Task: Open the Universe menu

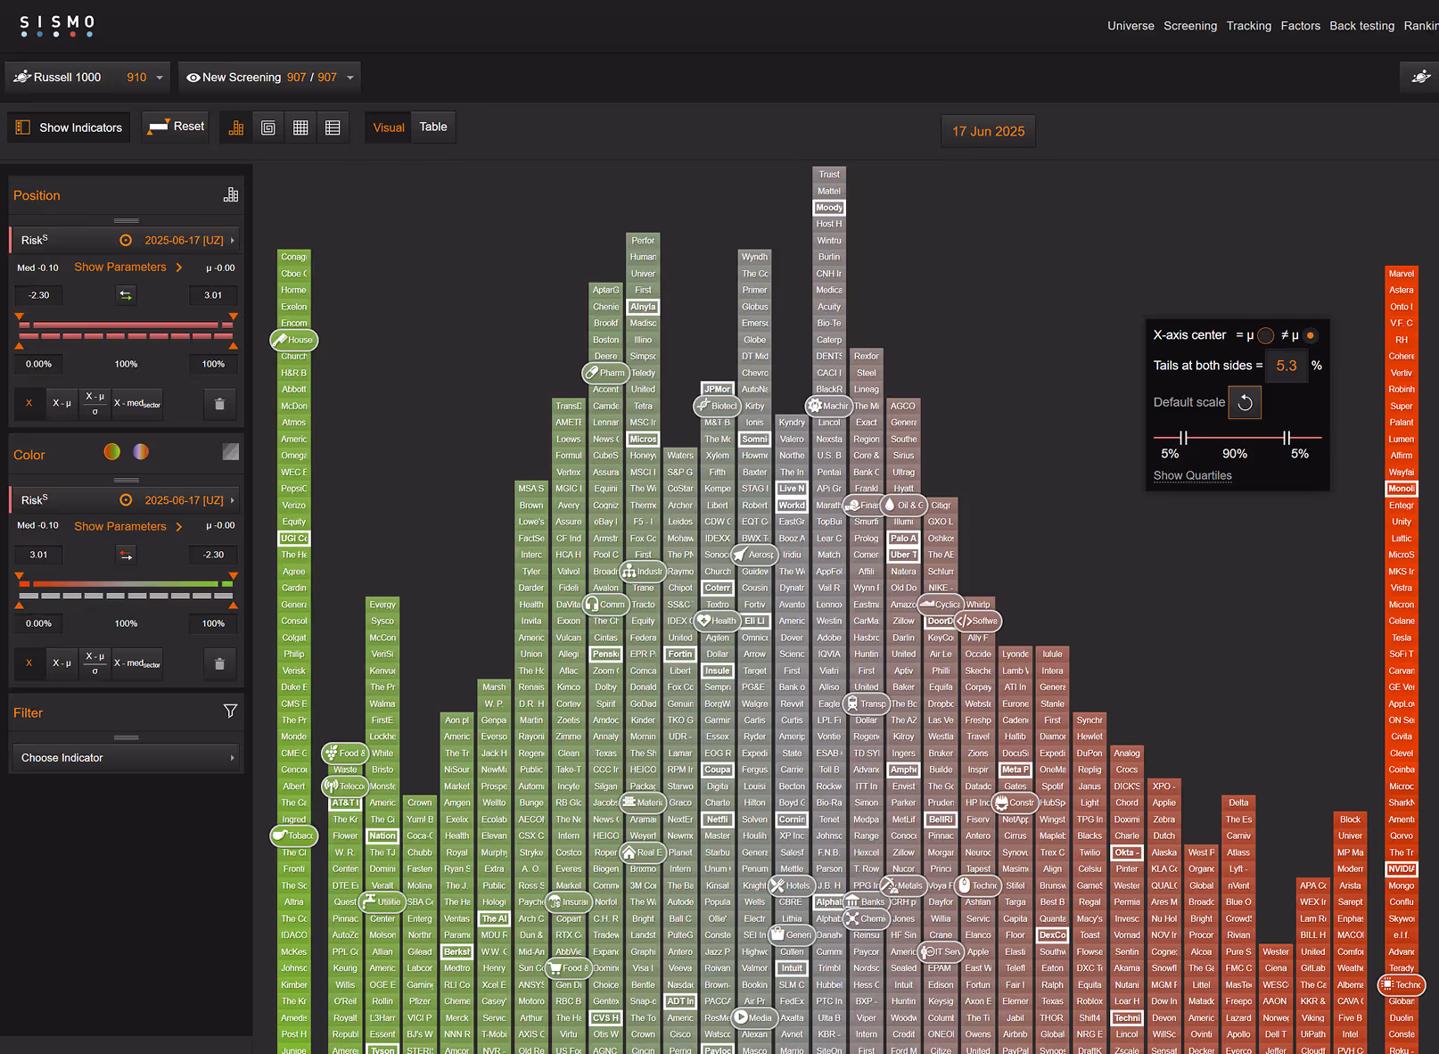Action: pos(1131,26)
